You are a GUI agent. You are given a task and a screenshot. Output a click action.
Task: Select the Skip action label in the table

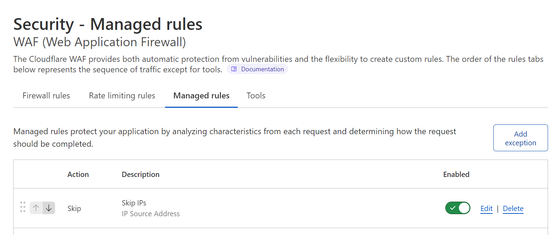tap(74, 208)
